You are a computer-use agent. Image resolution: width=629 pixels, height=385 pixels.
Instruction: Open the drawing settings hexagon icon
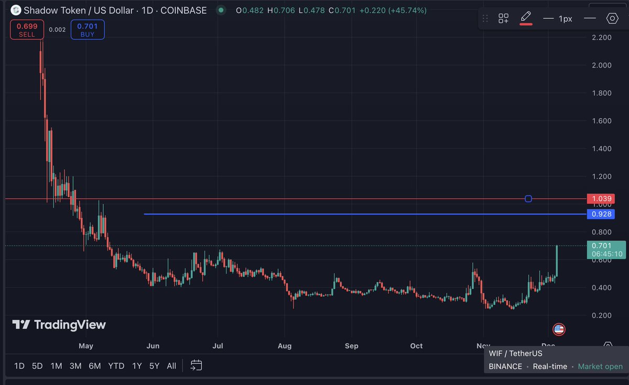coord(612,18)
